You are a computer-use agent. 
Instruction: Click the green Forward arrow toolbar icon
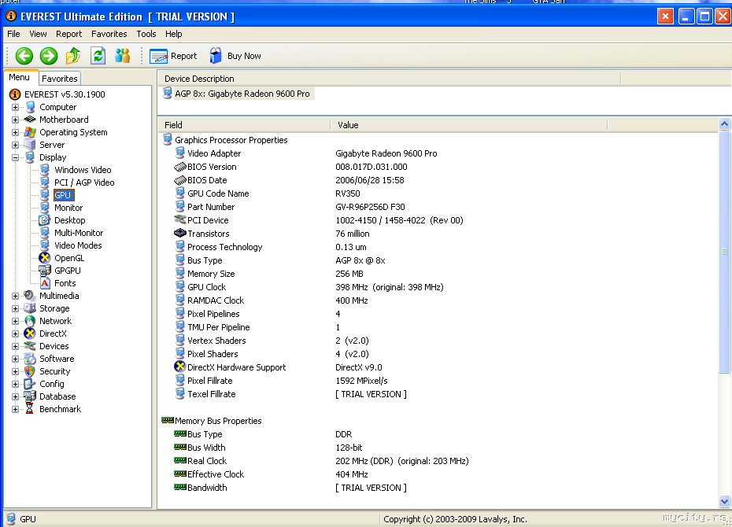point(49,56)
